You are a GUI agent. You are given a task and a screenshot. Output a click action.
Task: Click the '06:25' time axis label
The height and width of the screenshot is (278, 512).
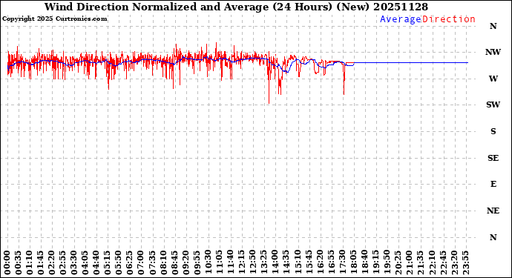(x=130, y=263)
